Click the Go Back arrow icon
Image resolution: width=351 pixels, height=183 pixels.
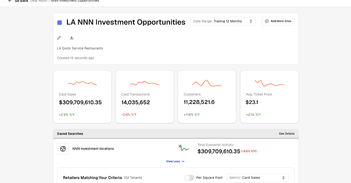10,1
